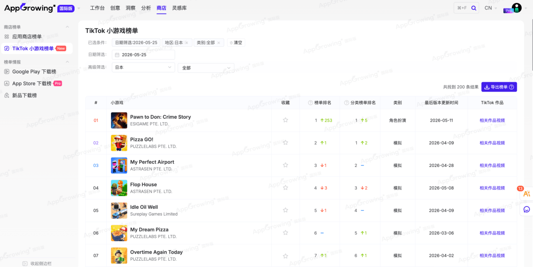Open the 创意 menu
This screenshot has width=533, height=267.
(115, 8)
